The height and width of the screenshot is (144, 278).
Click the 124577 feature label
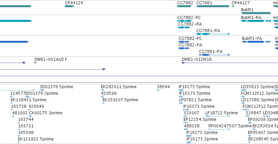(x=18, y=93)
